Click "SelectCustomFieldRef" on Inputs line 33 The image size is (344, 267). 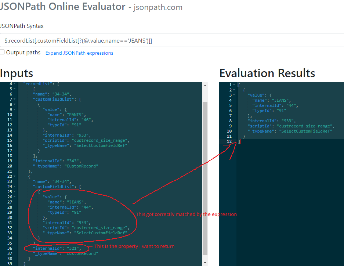101,233
